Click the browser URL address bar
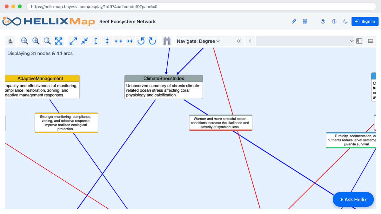 (201, 6)
